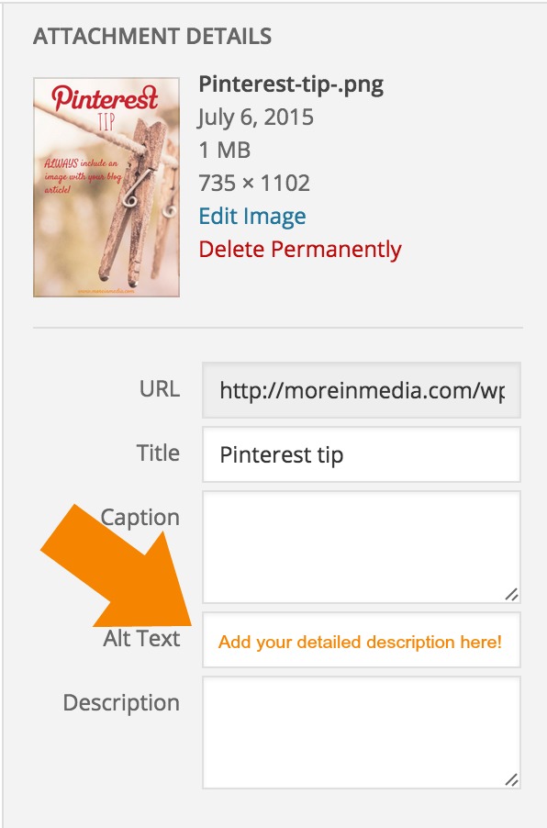
Task: Focus the Title field containing Pinterest tip
Action: click(x=362, y=454)
